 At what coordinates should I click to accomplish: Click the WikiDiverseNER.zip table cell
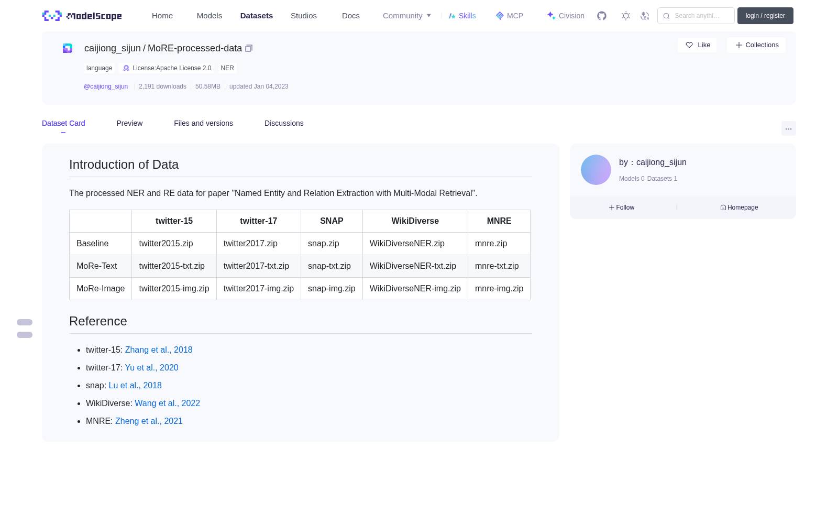pos(415,244)
